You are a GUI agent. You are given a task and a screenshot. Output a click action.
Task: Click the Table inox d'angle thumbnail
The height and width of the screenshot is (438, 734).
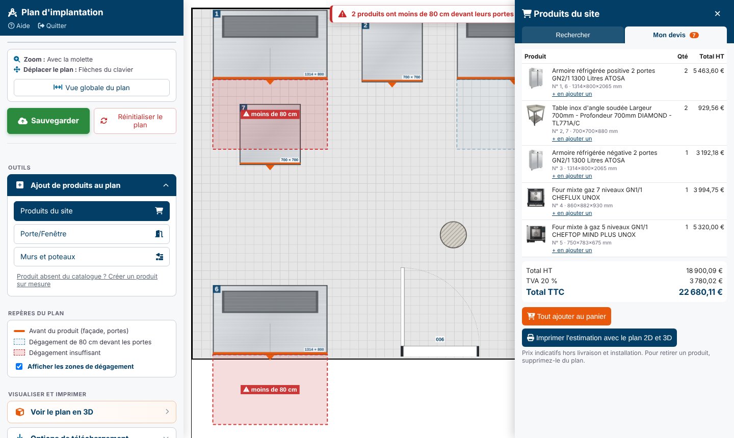536,116
